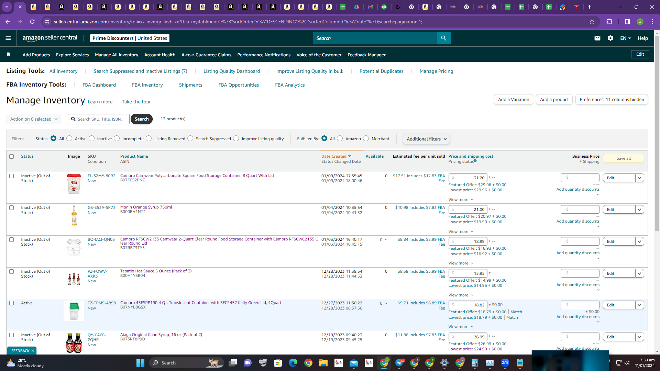Click price field for Monin Orange Syrup

tap(467, 210)
